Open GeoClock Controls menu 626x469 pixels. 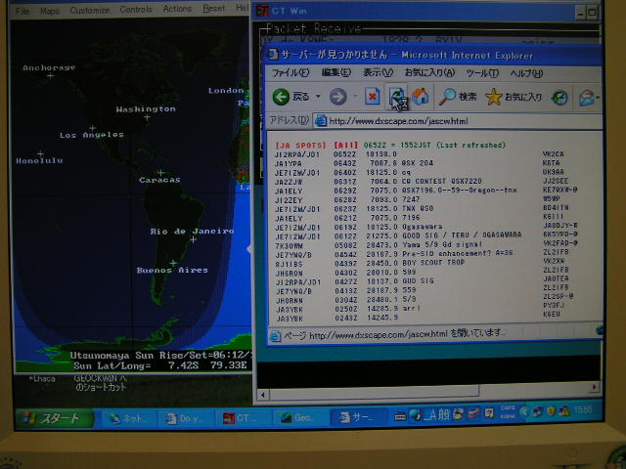[136, 9]
